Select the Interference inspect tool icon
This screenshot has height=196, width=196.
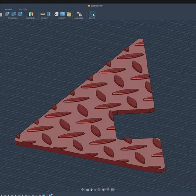pyautogui.click(x=49, y=14)
